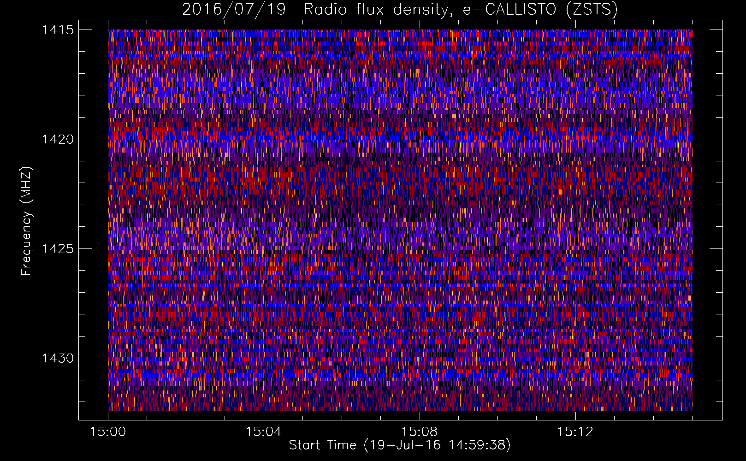Select the 1430 frequency axis label
The width and height of the screenshot is (746, 461).
pos(58,358)
